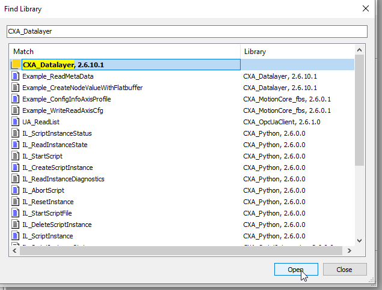Click the horizontal scrollbar left arrow
382x290 pixels.
[x=14, y=250]
